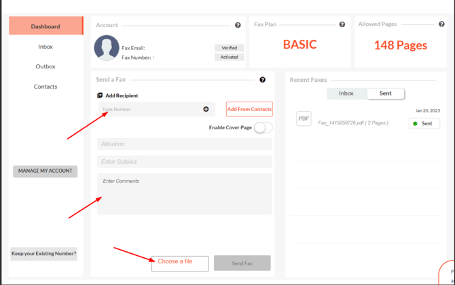The image size is (455, 285).
Task: Open Contacts from the sidebar
Action: [x=45, y=87]
